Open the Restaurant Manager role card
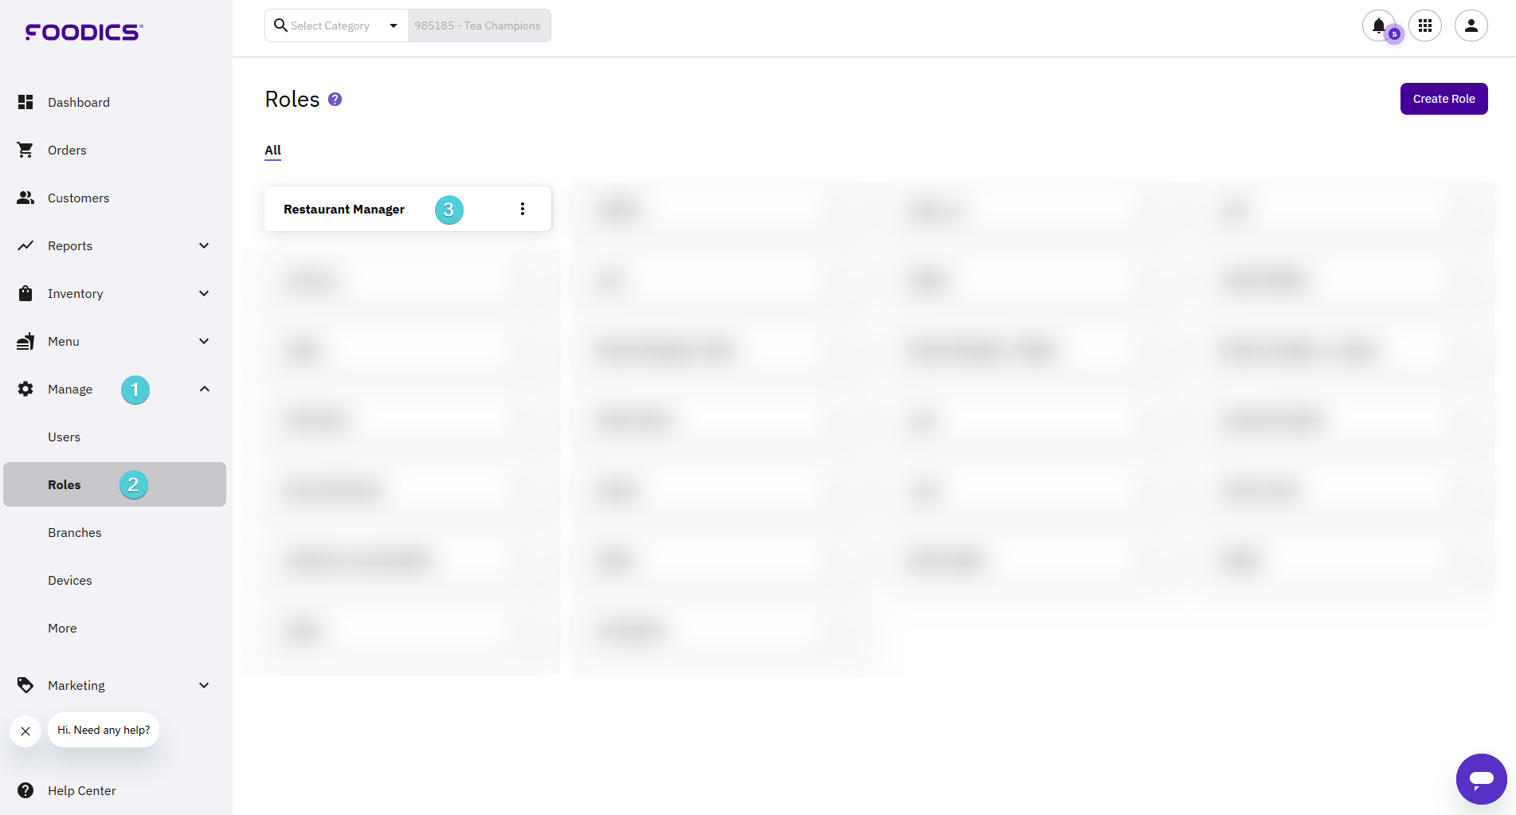The height and width of the screenshot is (815, 1516). [344, 209]
